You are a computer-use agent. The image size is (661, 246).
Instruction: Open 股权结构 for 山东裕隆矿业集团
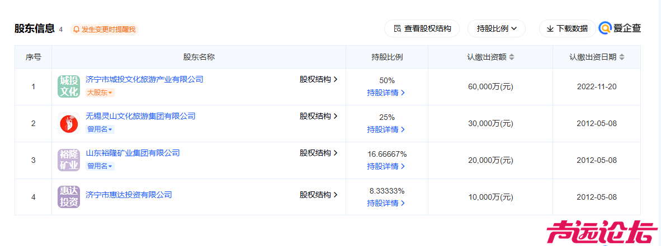point(319,153)
